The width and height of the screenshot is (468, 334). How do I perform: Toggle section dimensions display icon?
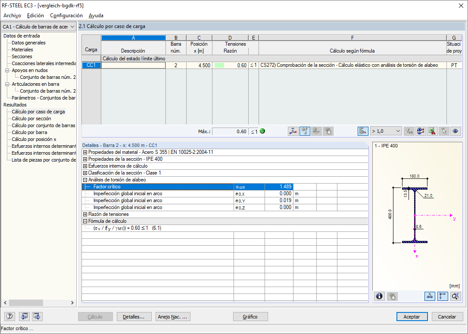pyautogui.click(x=430, y=296)
